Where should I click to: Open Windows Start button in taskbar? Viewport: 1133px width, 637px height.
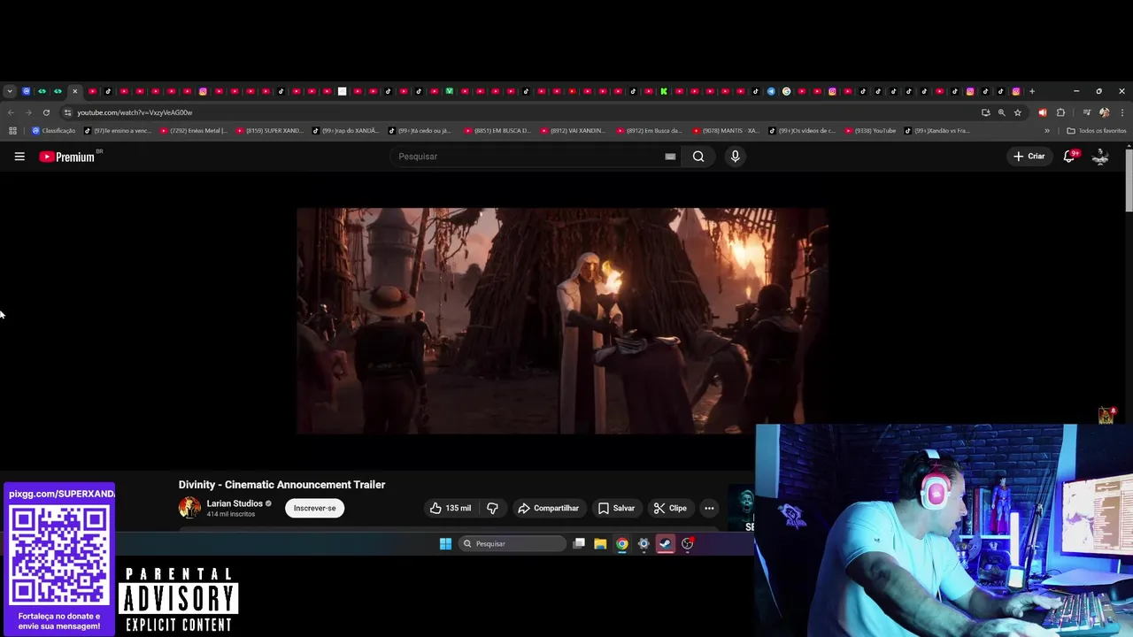click(445, 544)
